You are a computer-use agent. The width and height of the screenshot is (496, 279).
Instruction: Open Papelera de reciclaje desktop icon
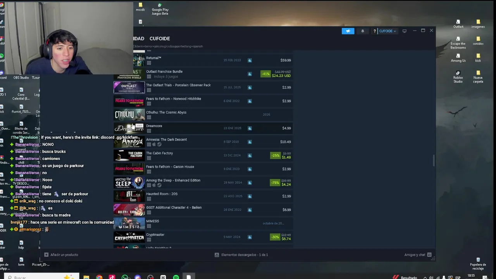[478, 263]
